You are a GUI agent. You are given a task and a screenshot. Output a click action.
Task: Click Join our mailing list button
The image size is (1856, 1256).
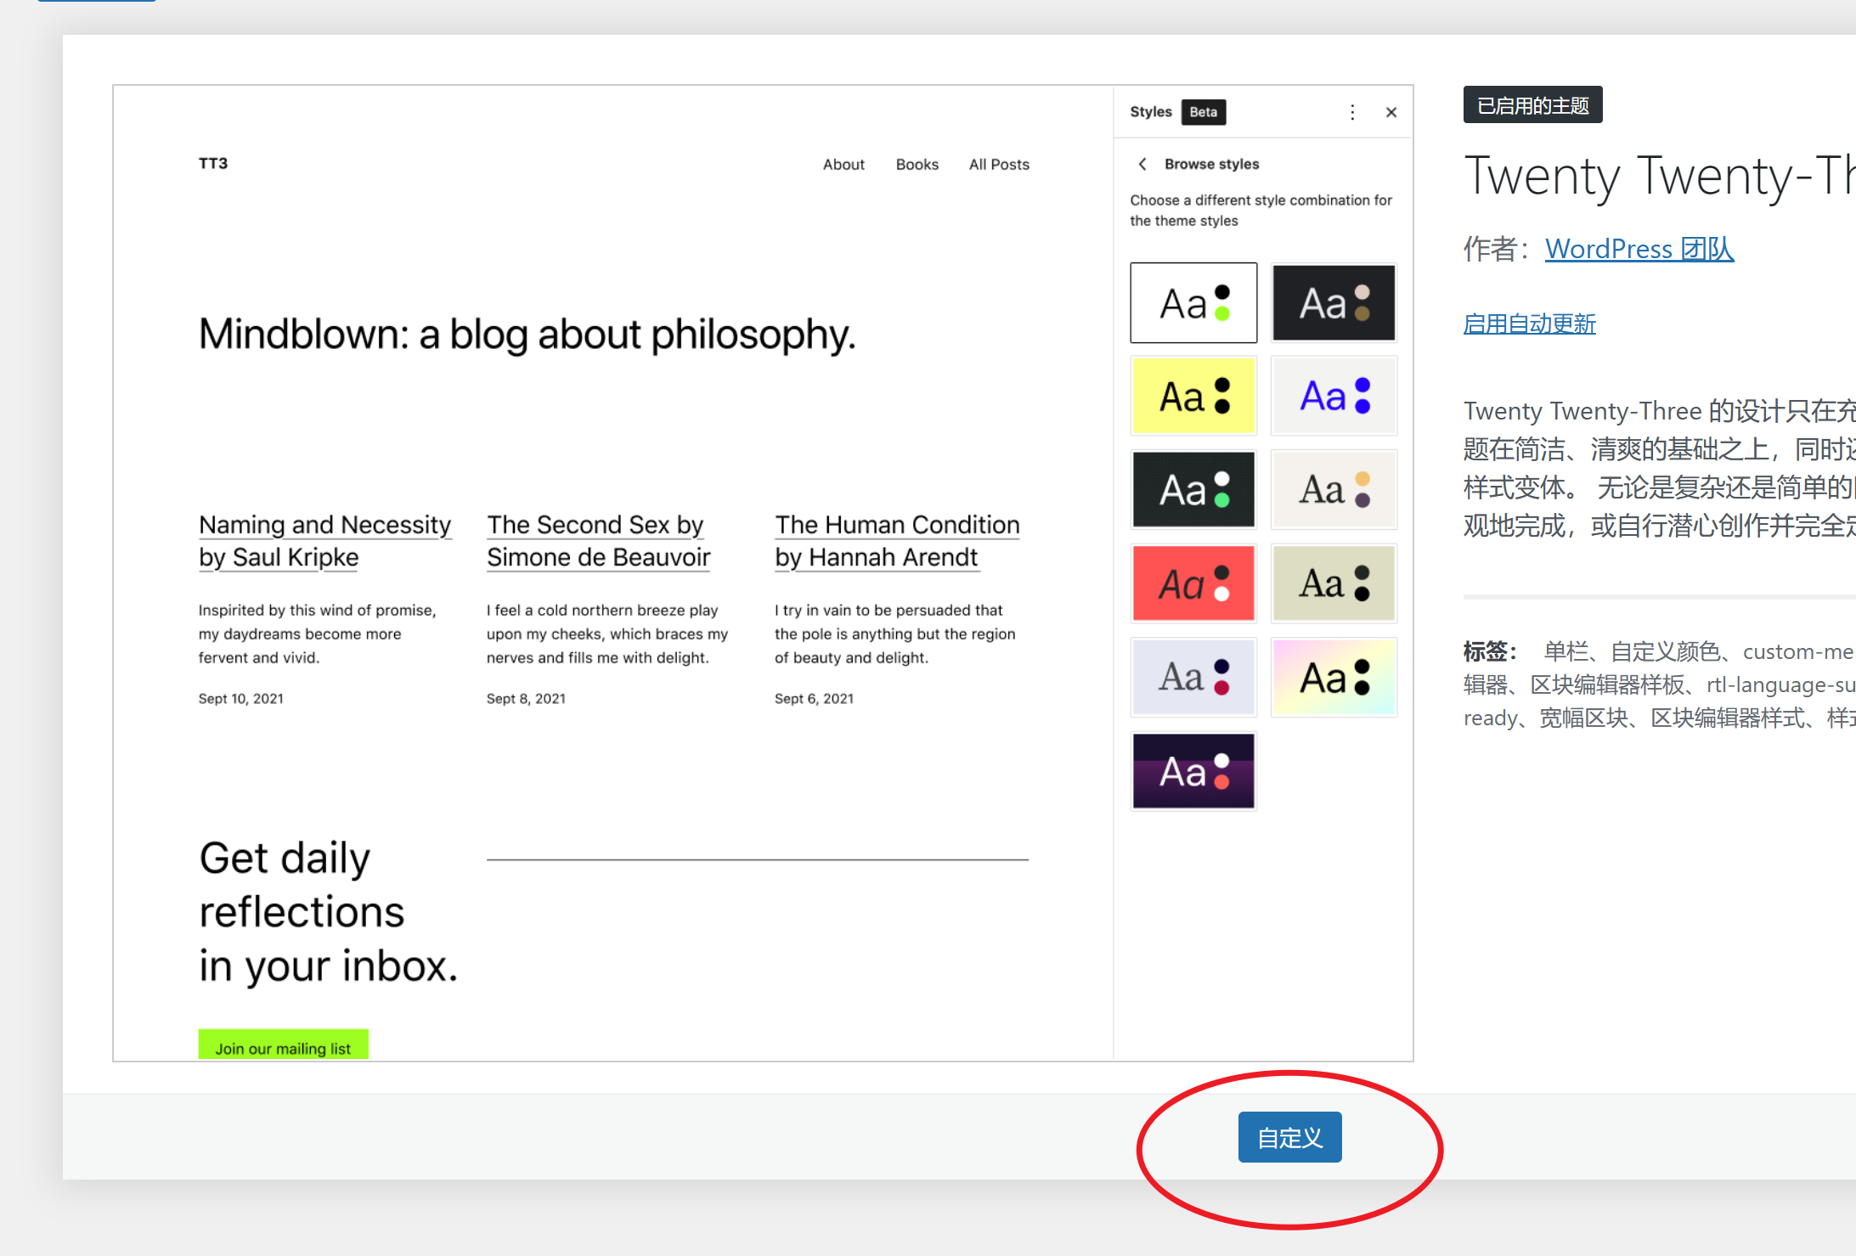(x=283, y=1047)
